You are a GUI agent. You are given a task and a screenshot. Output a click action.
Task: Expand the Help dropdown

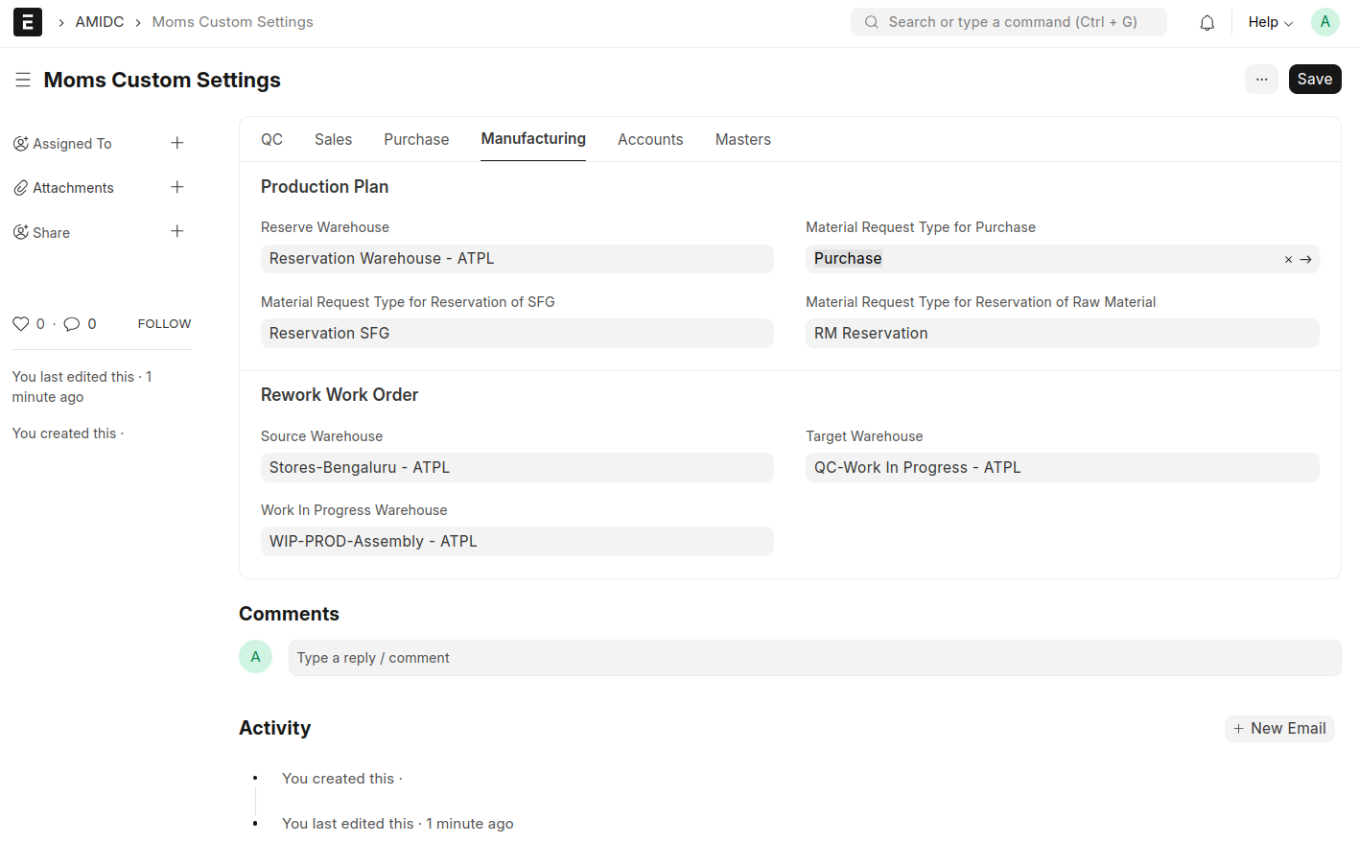(1270, 22)
